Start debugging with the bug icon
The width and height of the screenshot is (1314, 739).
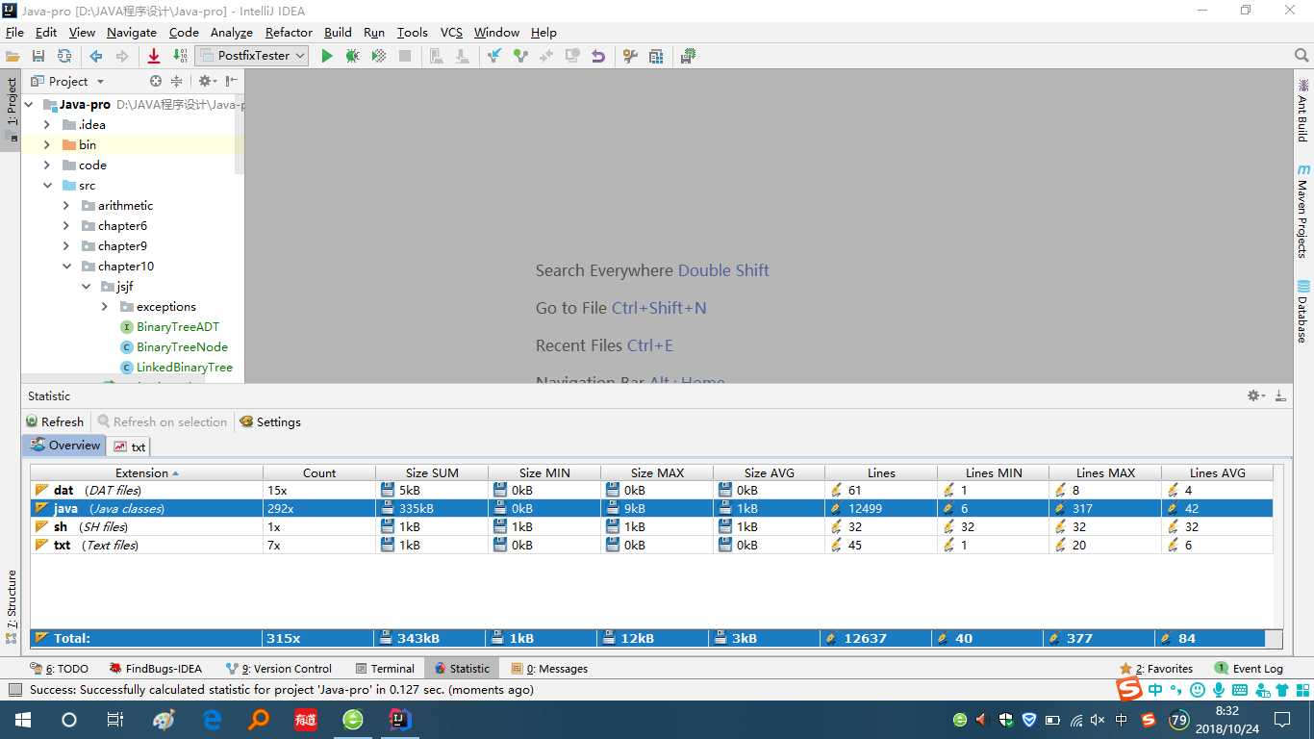353,56
